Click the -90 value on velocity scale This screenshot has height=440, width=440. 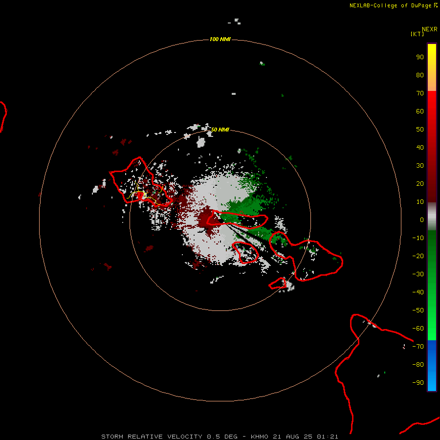(418, 383)
